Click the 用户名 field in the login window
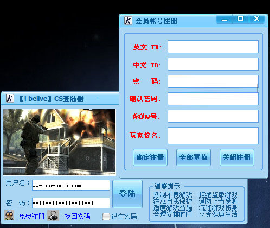 71,185
